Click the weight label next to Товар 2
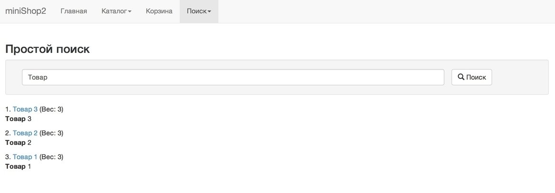This screenshot has width=555, height=193. tap(51, 133)
